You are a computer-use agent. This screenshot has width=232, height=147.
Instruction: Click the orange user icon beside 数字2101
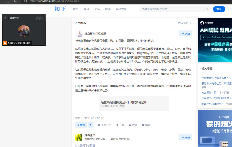coord(5,43)
